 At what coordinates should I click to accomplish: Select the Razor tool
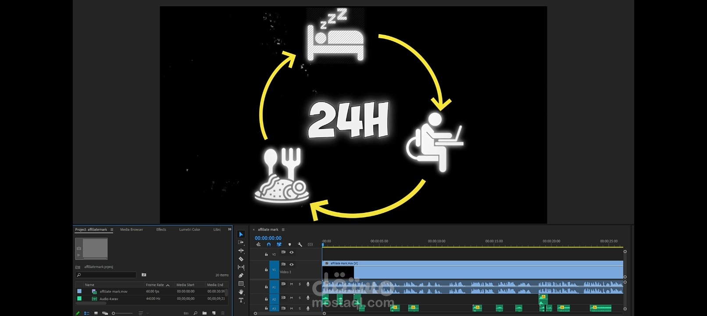pos(241,259)
